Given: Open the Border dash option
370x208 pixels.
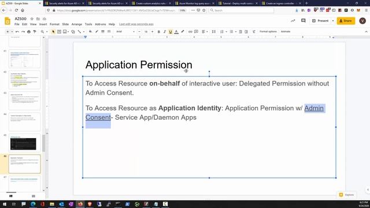Looking at the screenshot, I should (109, 32).
